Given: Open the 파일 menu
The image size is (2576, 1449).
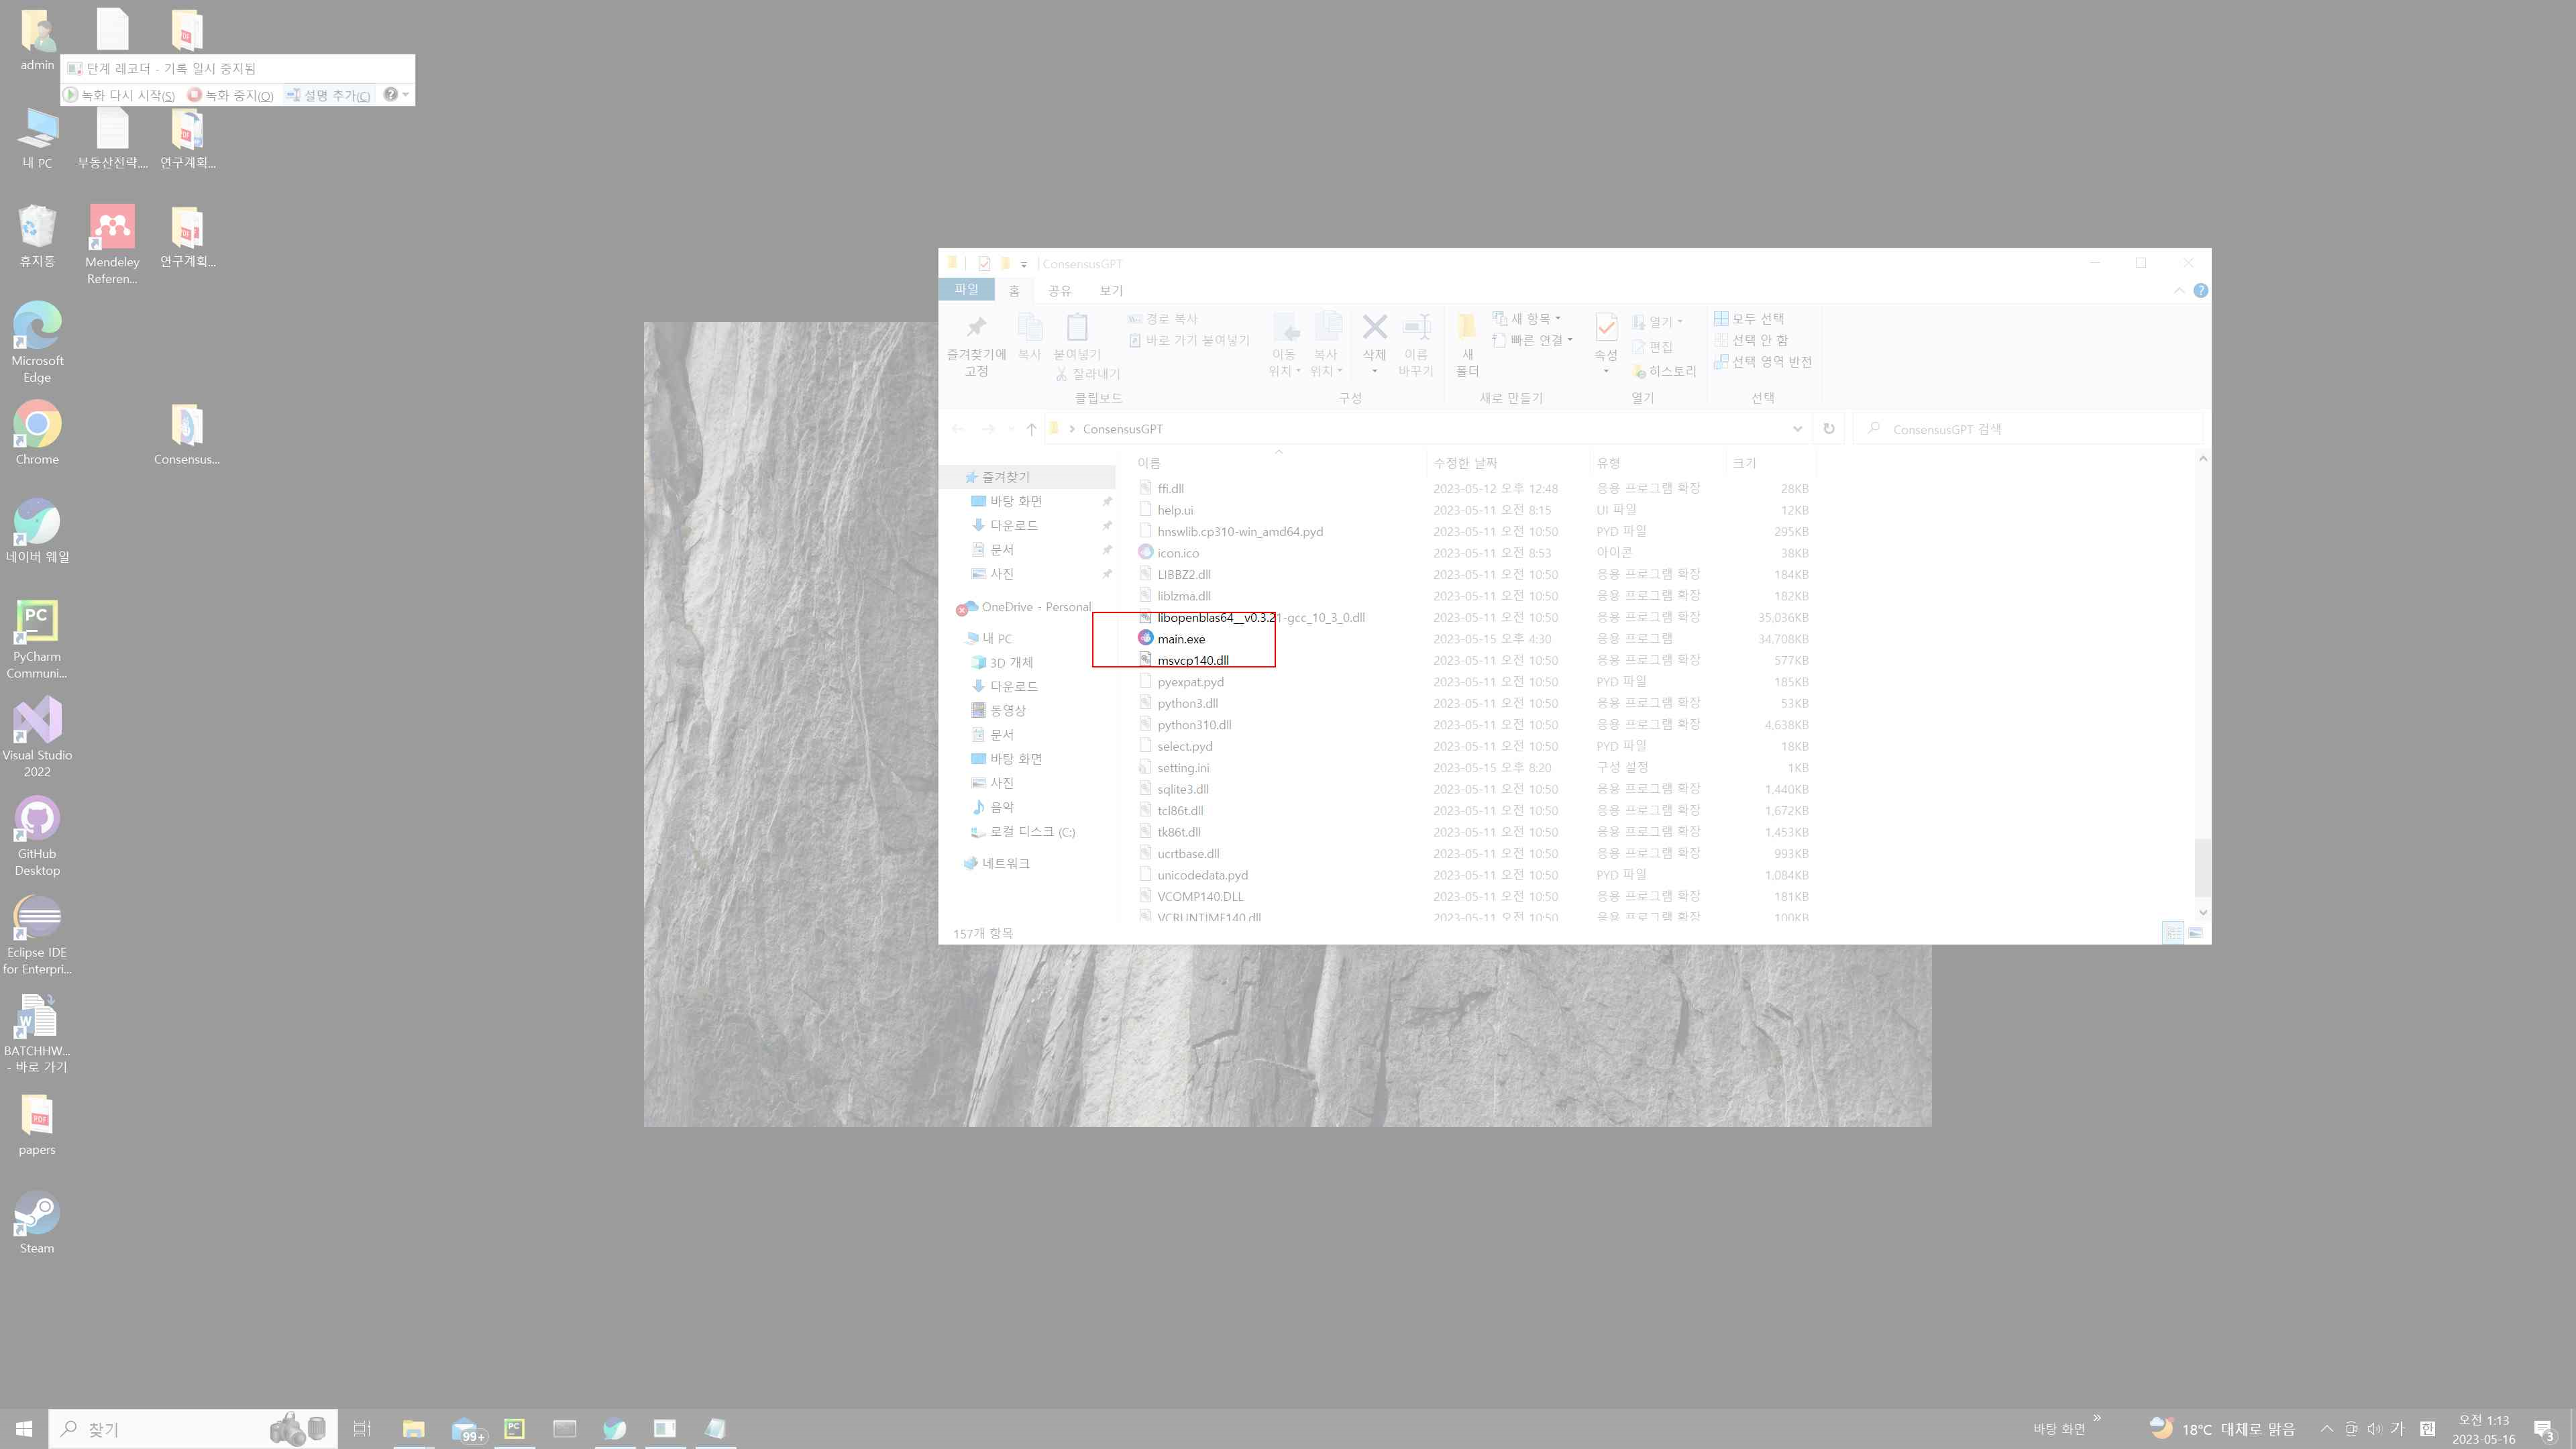Looking at the screenshot, I should 966,290.
